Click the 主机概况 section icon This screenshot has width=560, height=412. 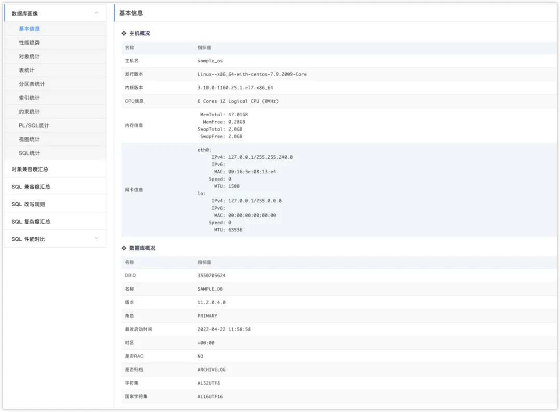pos(124,33)
